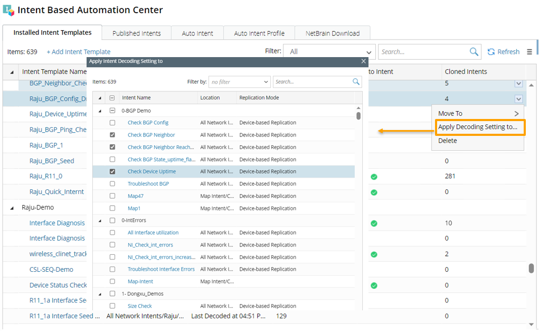Choose Apply Decoding Setting to... menu item
Viewport: 539px width, 331px height.
coord(478,127)
